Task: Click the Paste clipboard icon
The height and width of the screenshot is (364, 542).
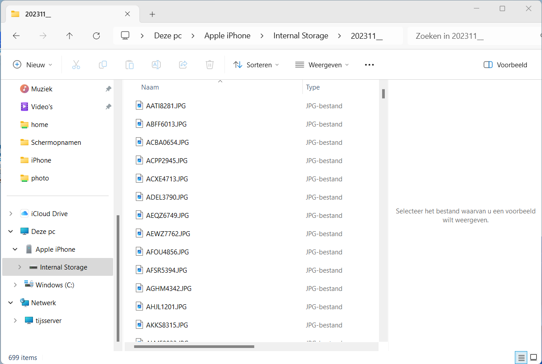Action: (x=130, y=65)
